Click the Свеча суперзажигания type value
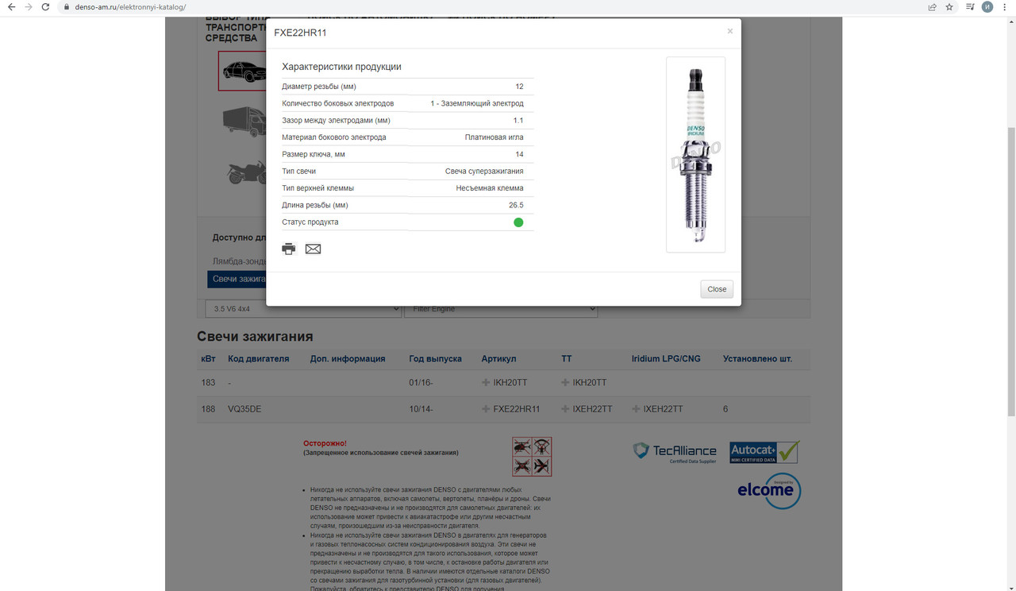 [484, 172]
